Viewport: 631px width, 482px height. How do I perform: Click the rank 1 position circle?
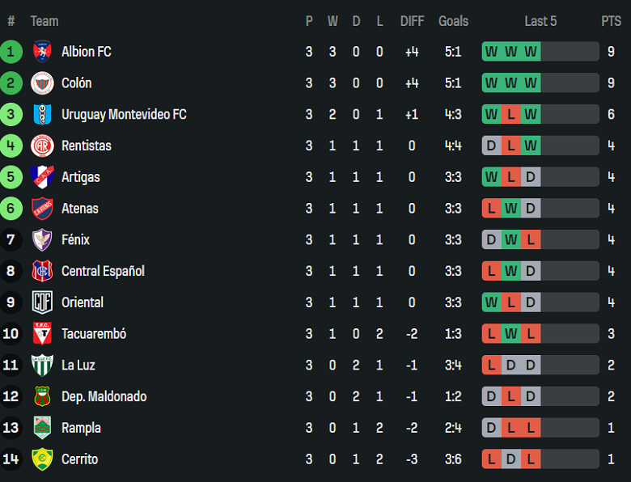coord(11,52)
